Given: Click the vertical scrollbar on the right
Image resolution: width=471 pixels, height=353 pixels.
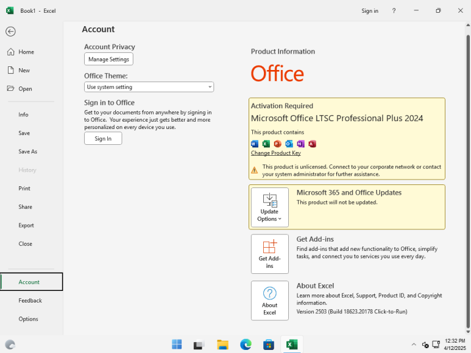Looking at the screenshot, I should tap(468, 182).
